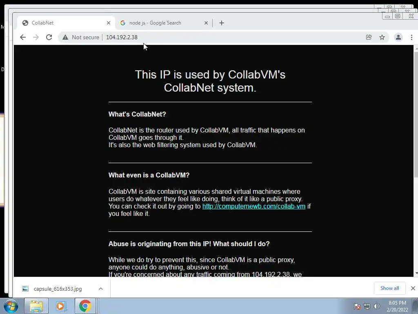The image size is (418, 314).
Task: Launch Windows Media Player from the taskbar
Action: 61,306
